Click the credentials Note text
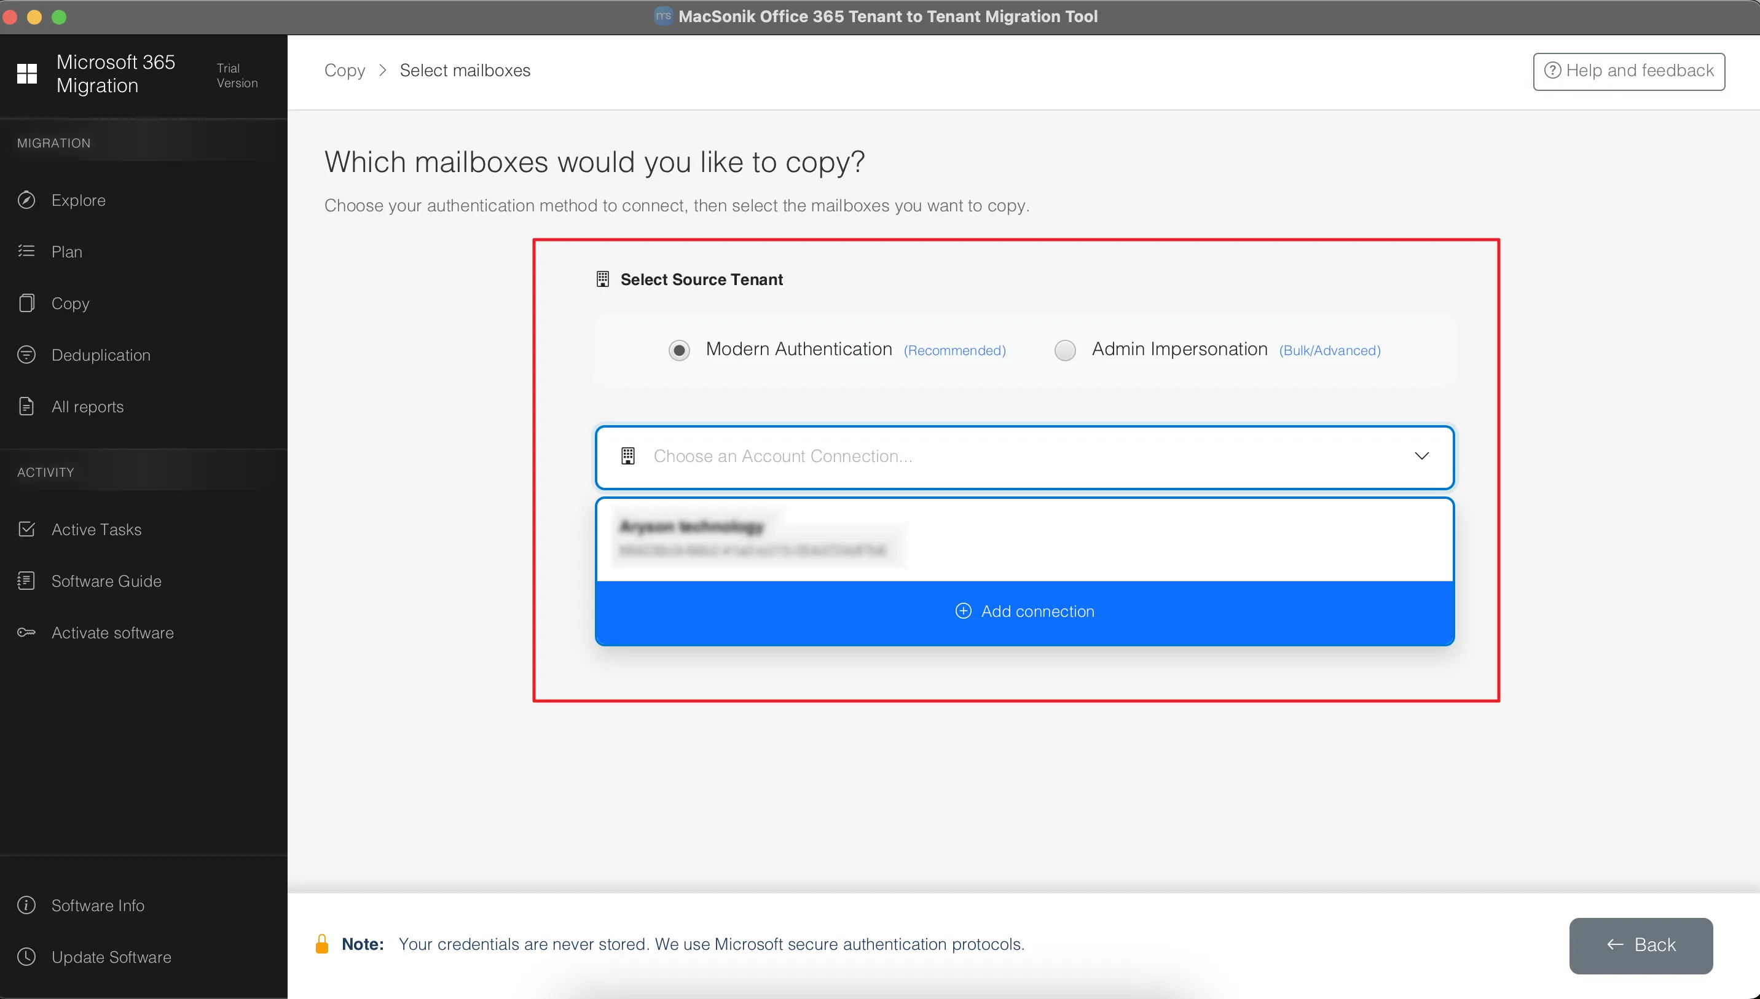Image resolution: width=1760 pixels, height=999 pixels. 711,944
